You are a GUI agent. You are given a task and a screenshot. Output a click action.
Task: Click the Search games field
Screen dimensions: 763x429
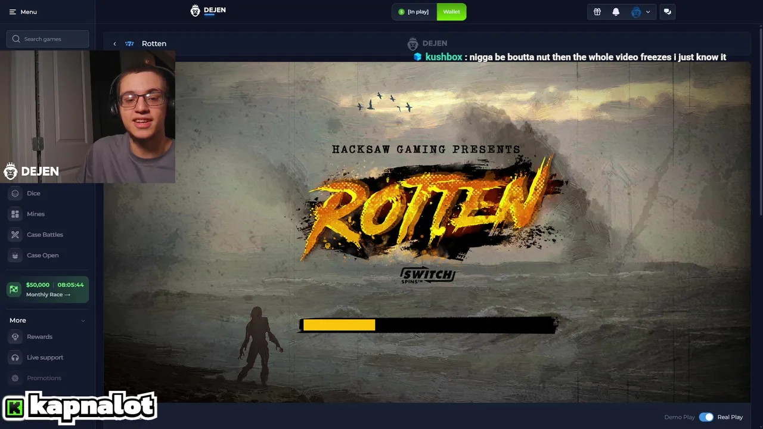[48, 39]
